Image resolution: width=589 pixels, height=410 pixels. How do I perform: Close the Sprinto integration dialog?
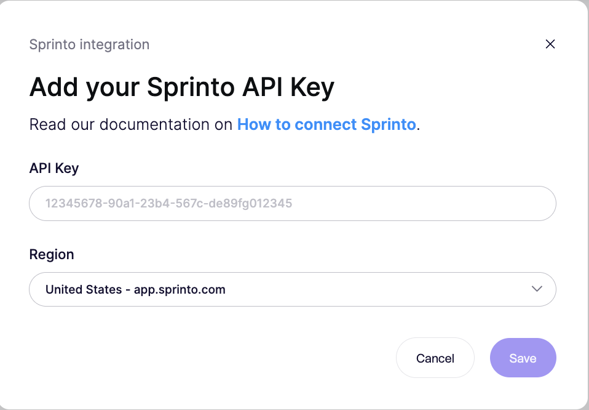tap(550, 44)
